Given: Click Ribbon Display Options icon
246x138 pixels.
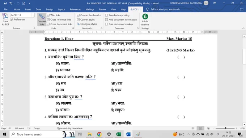Looking at the screenshot, I should pos(215,3).
